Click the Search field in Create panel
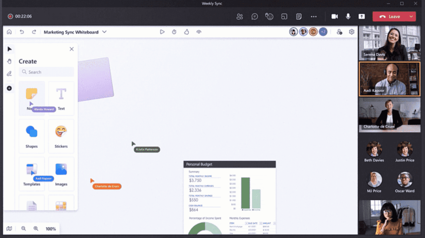 46,72
